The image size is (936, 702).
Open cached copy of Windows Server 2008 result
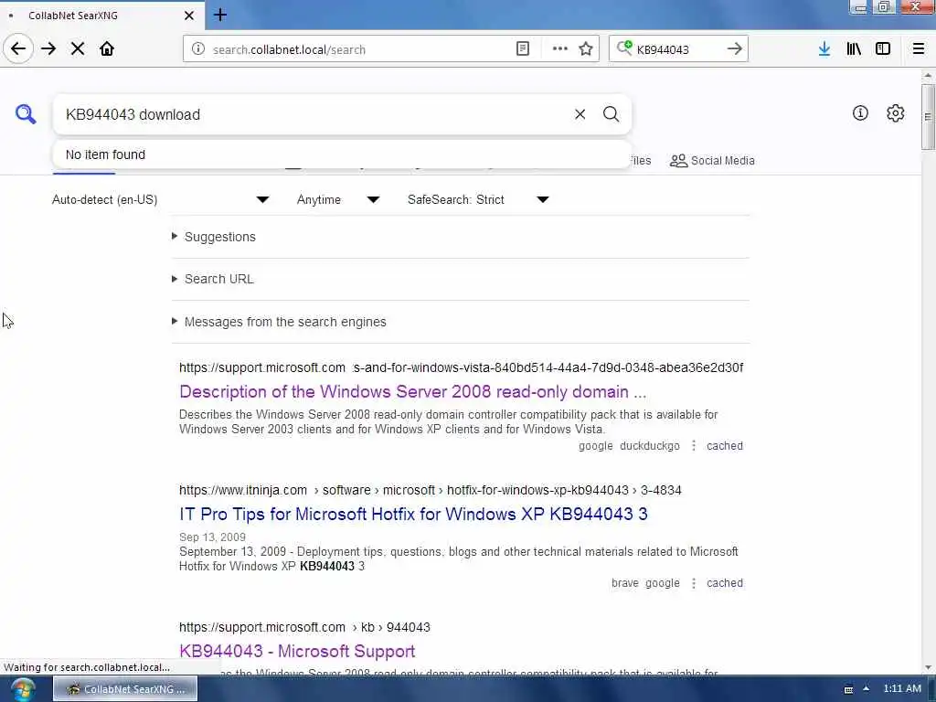coord(725,446)
